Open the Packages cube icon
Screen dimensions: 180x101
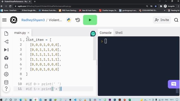[x=6, y=58]
